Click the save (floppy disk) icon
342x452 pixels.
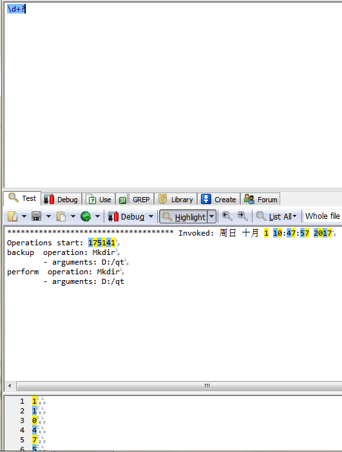point(36,216)
